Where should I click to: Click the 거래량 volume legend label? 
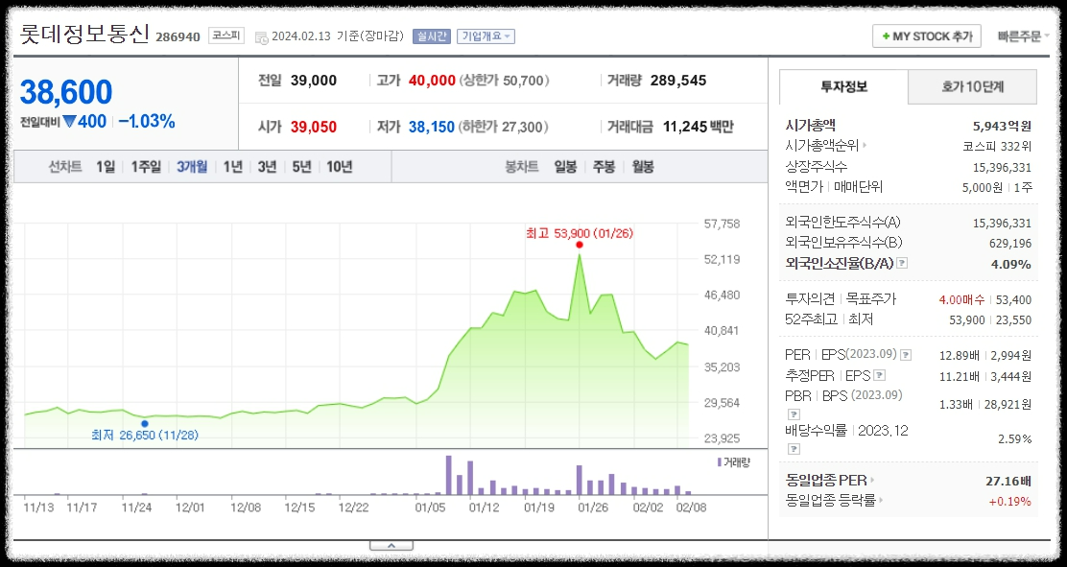click(x=733, y=462)
